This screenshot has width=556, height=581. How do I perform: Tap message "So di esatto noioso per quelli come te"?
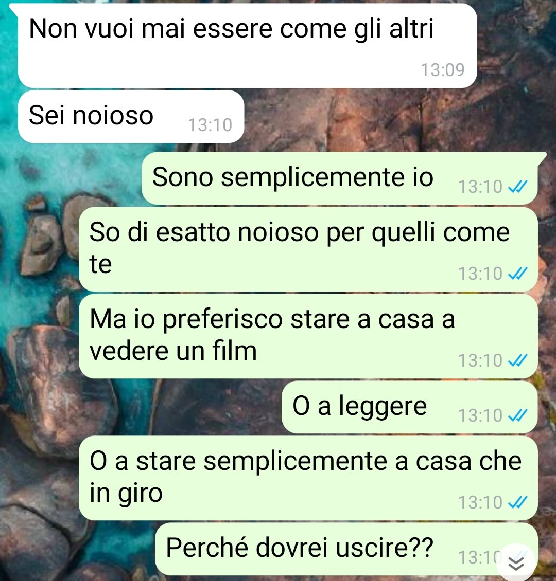(x=308, y=249)
